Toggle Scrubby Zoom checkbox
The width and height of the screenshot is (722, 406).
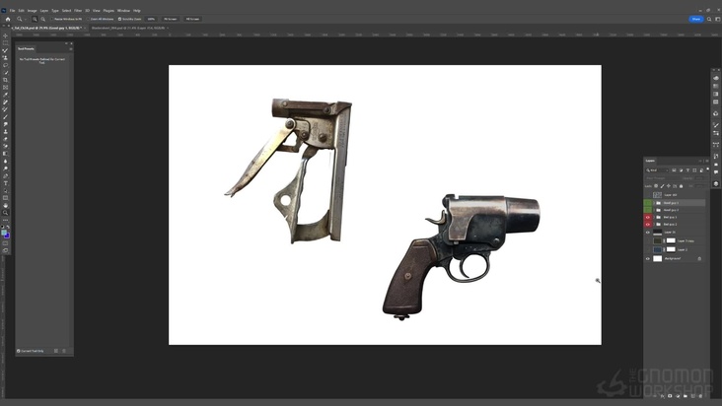click(119, 19)
